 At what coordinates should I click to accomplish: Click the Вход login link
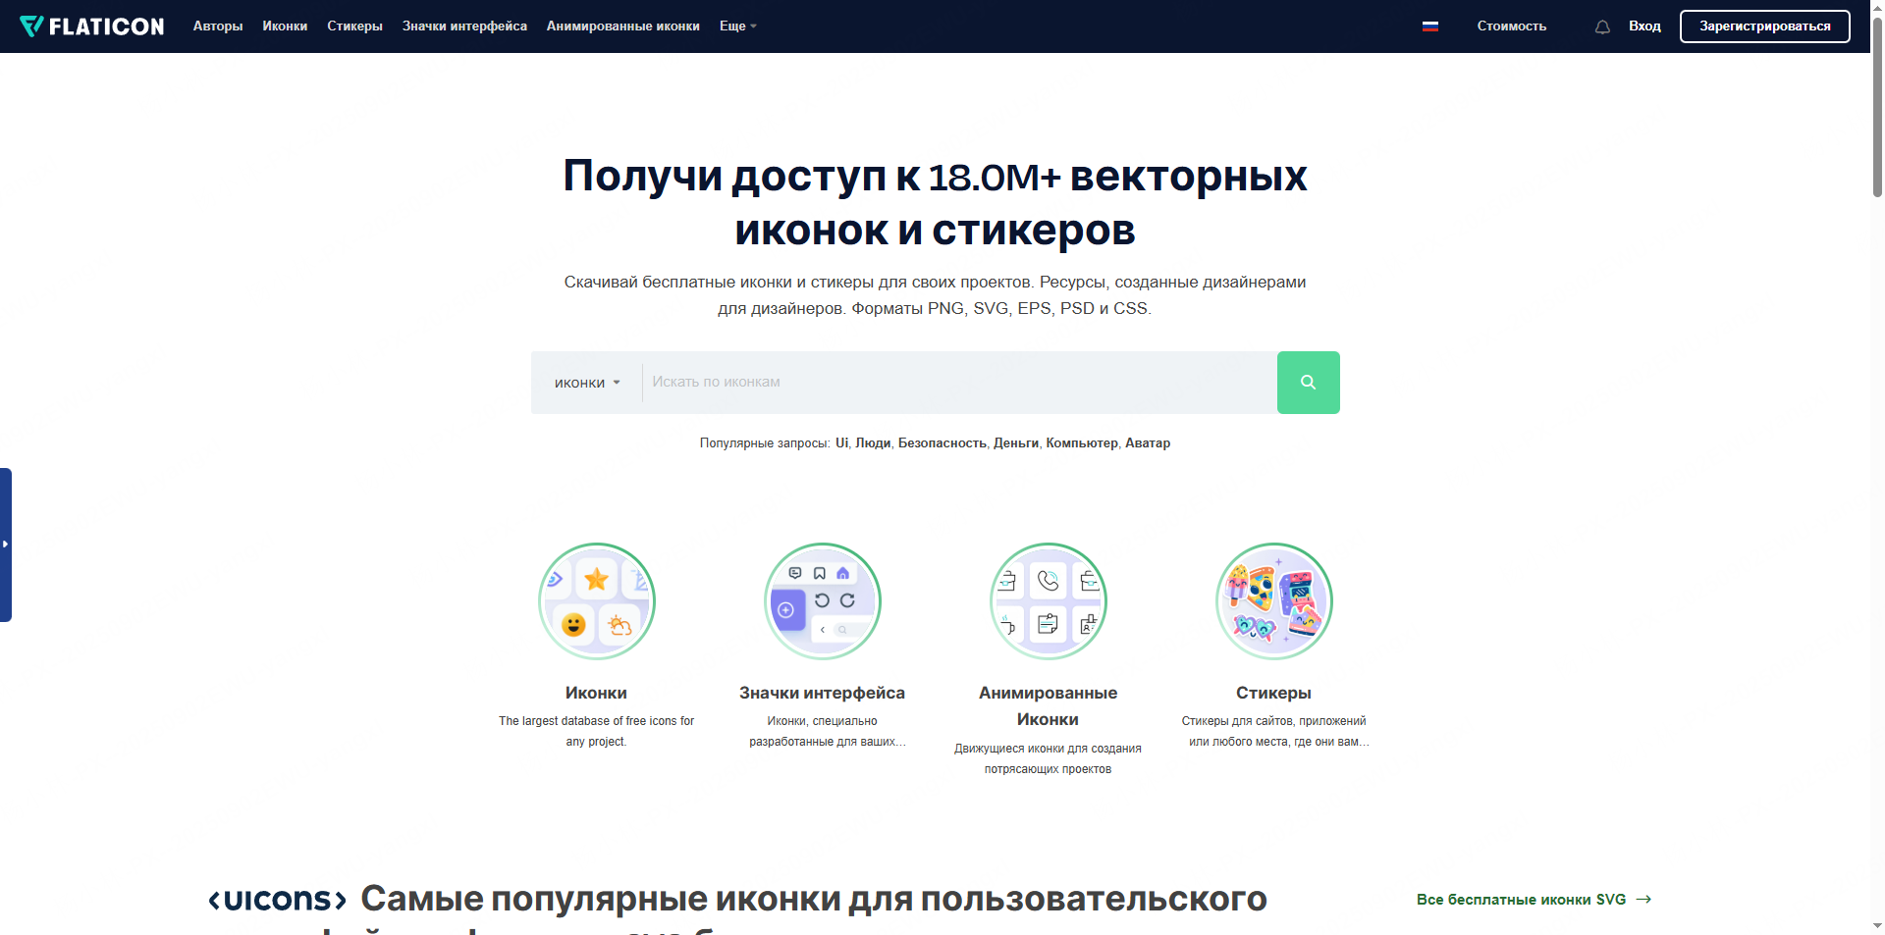click(1644, 26)
